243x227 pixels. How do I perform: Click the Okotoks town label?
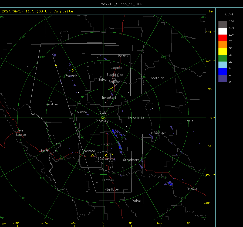coord(108,180)
